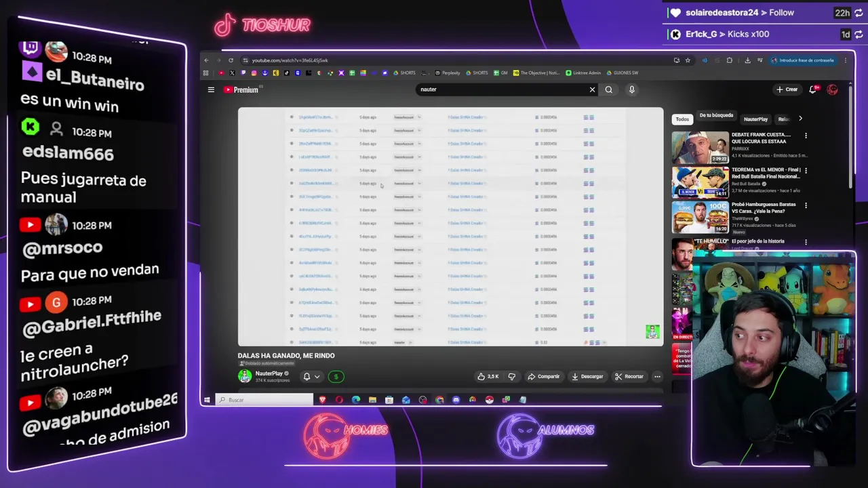This screenshot has height=488, width=868.
Task: Select the NauterPlay filter chip
Action: tap(755, 119)
